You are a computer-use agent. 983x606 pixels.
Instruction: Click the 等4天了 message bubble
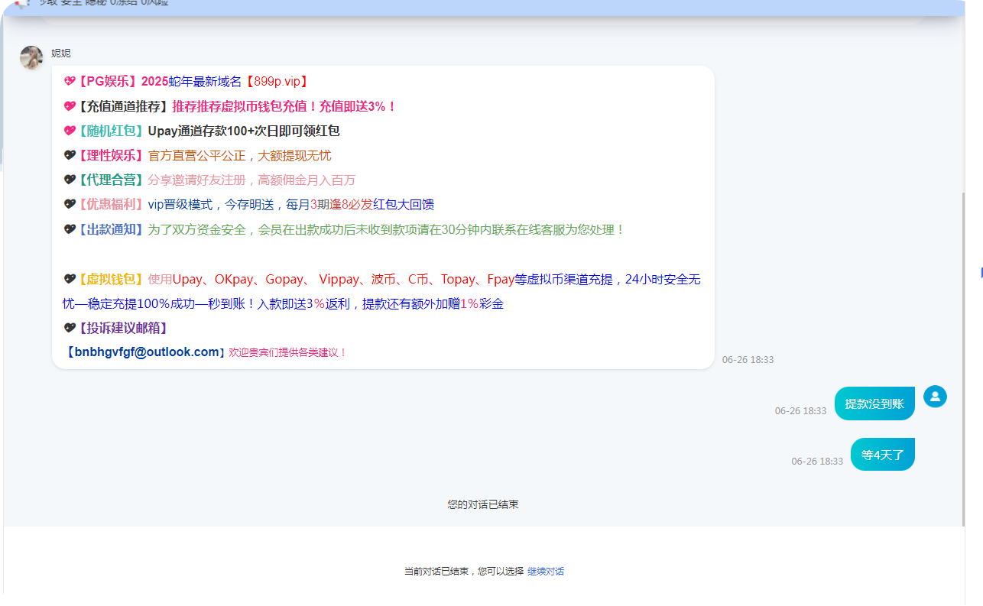(882, 455)
